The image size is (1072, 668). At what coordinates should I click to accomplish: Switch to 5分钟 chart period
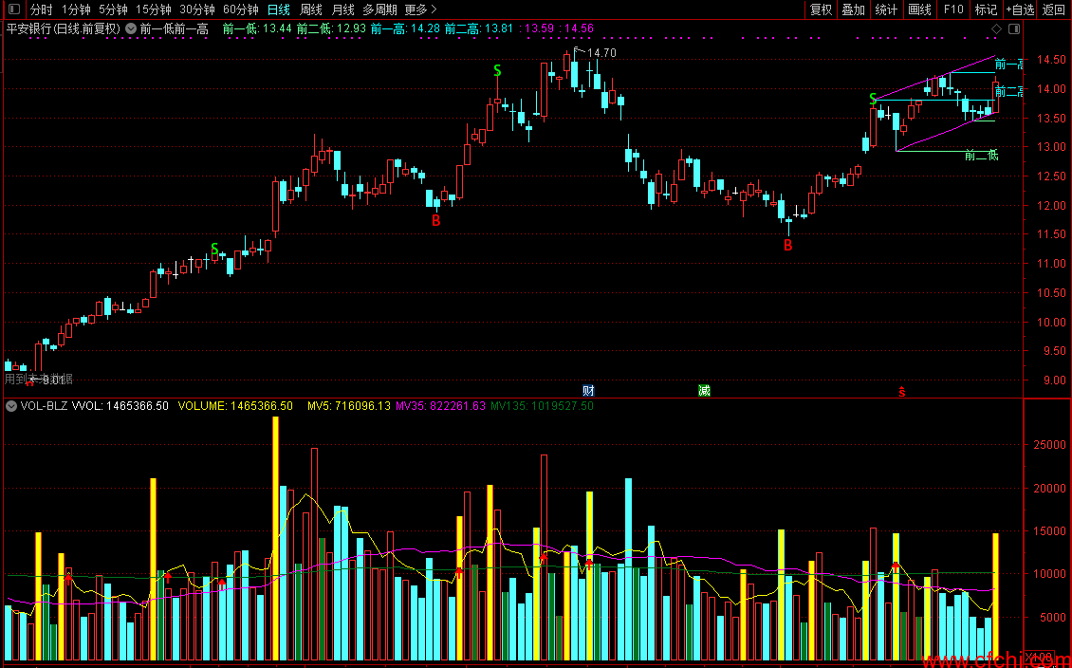click(x=113, y=9)
